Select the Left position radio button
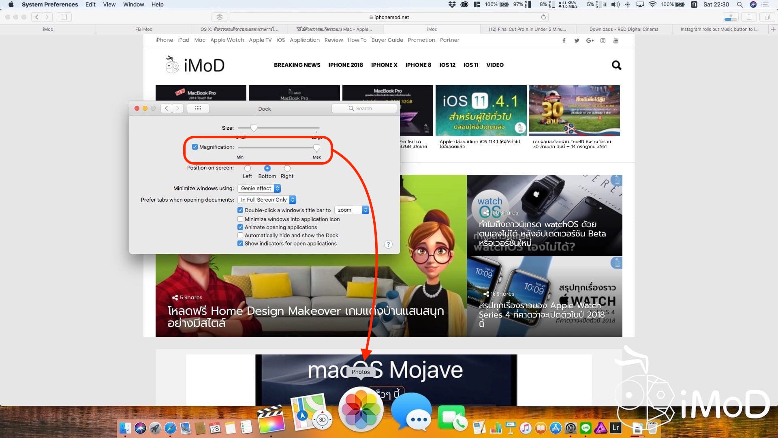The width and height of the screenshot is (778, 438). click(247, 168)
